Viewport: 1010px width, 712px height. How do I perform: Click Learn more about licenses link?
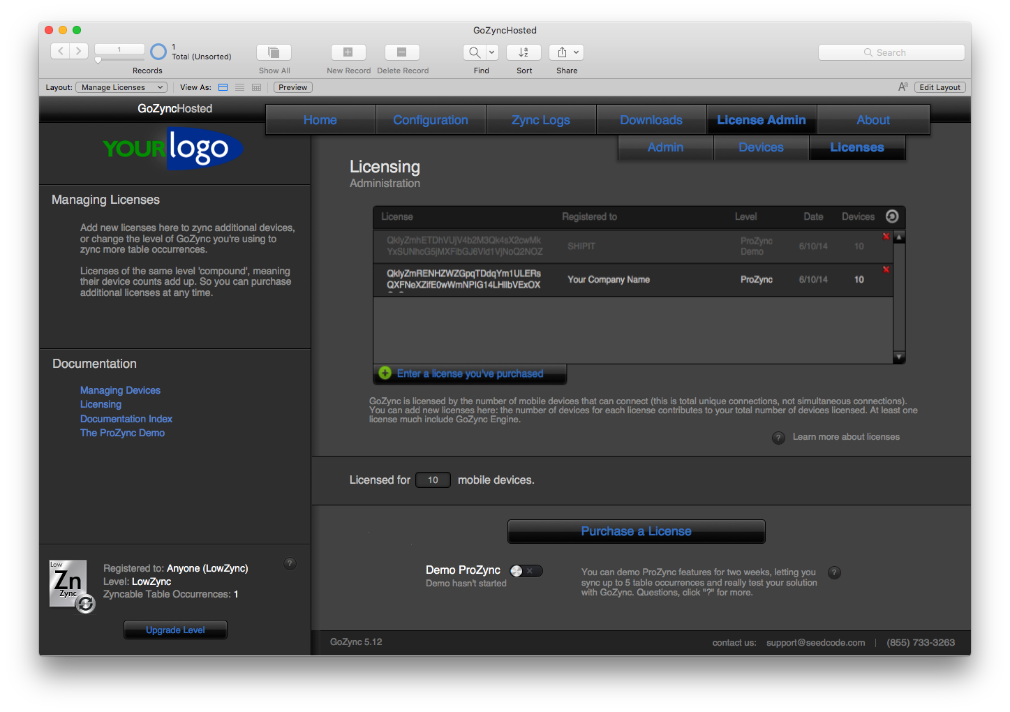[846, 437]
